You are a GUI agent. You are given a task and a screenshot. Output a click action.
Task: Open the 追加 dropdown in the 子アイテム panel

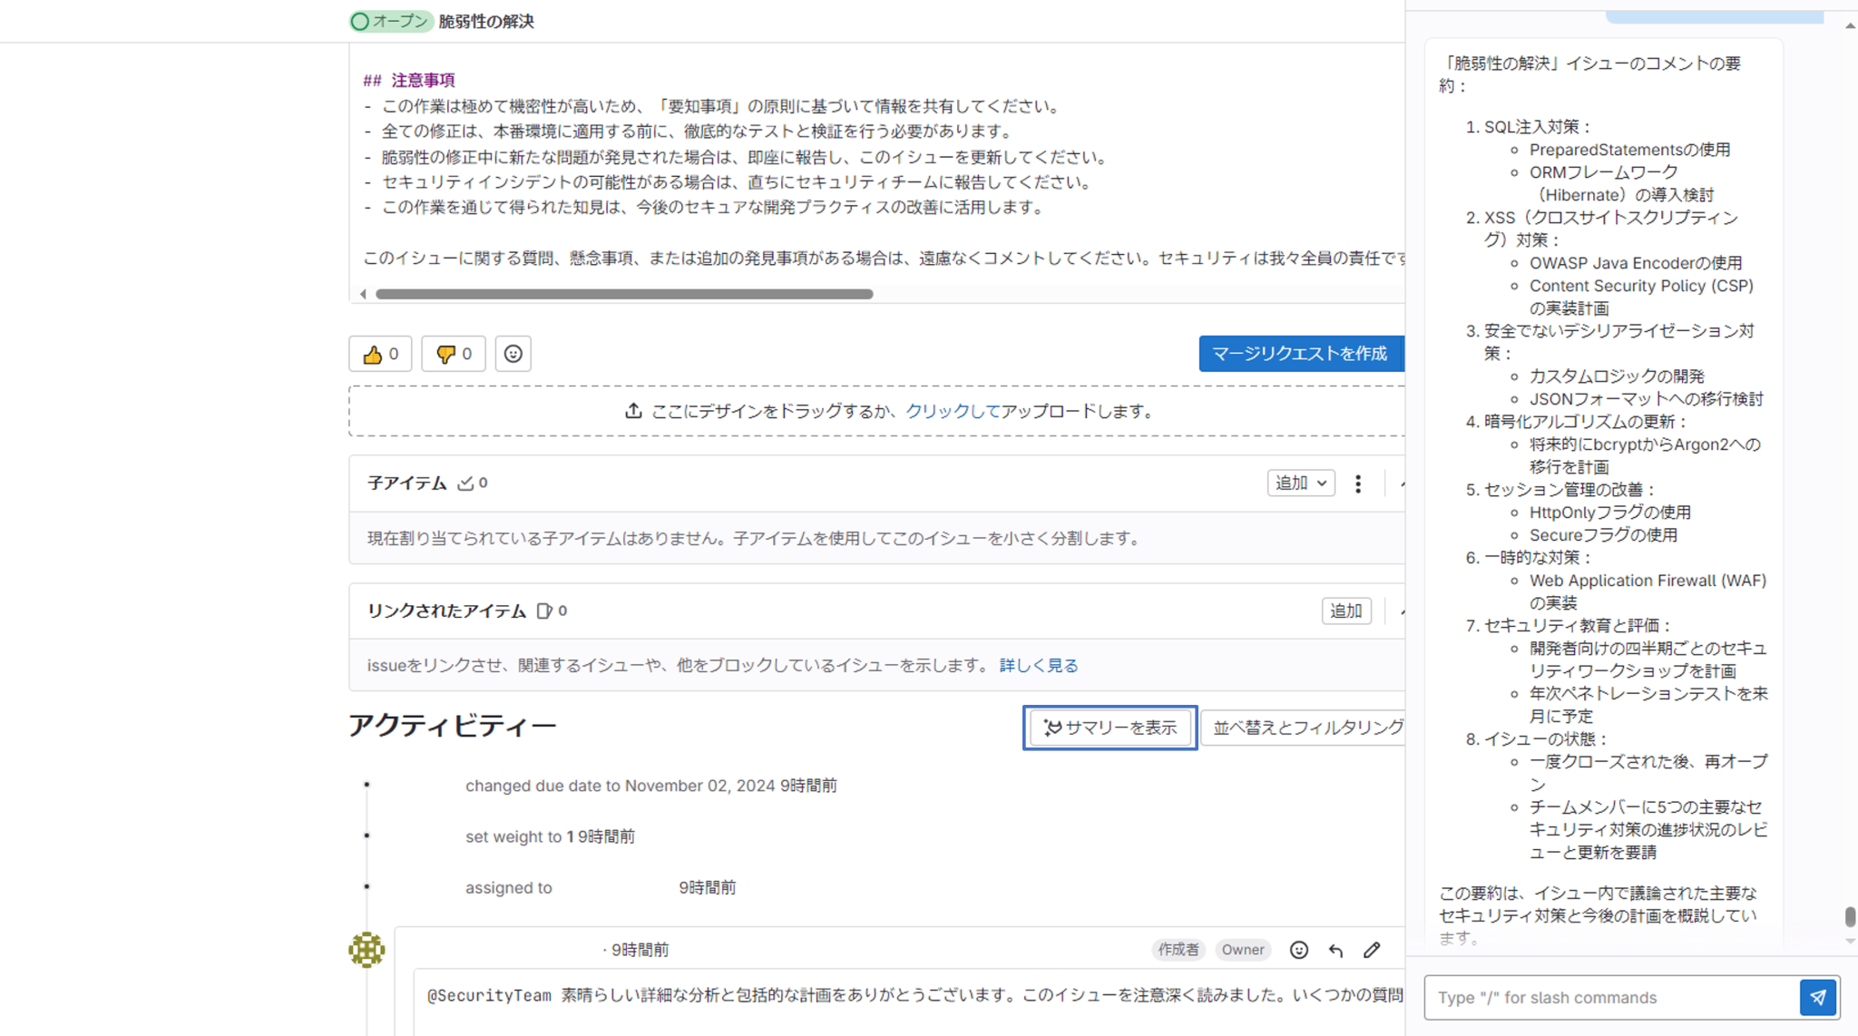point(1300,483)
